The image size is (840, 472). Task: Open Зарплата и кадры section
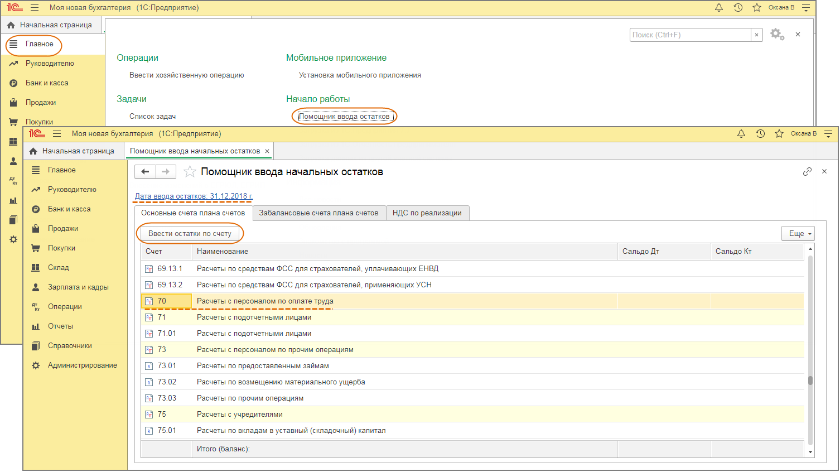78,287
